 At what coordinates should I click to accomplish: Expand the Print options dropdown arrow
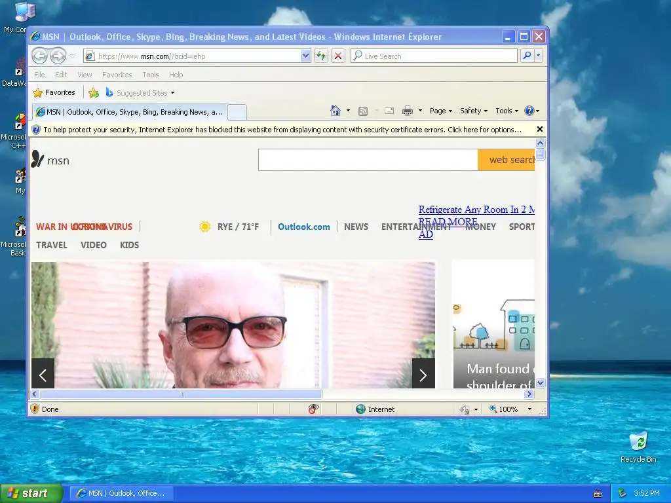click(420, 111)
